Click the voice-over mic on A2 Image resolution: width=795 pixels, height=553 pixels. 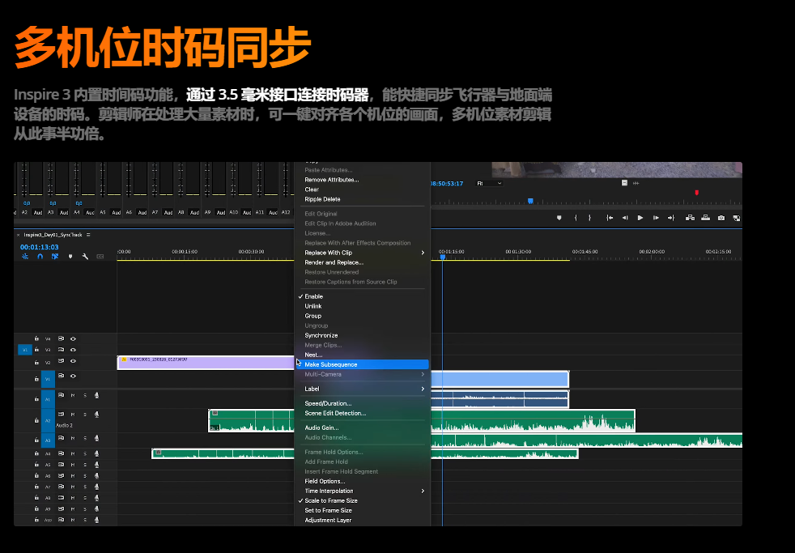tap(96, 415)
